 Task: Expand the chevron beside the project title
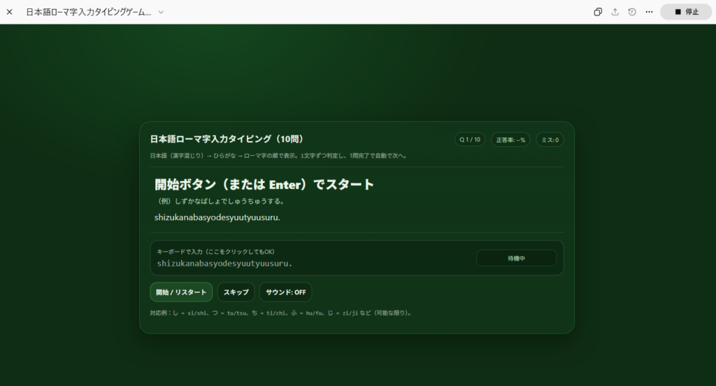pos(161,12)
